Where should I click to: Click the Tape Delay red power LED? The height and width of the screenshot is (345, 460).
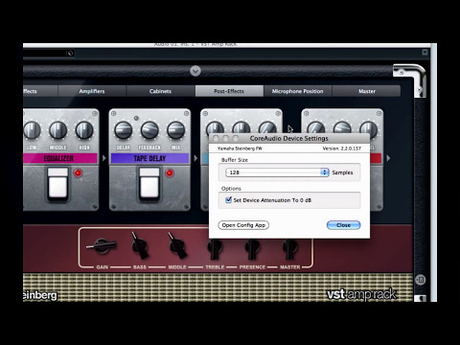click(170, 173)
